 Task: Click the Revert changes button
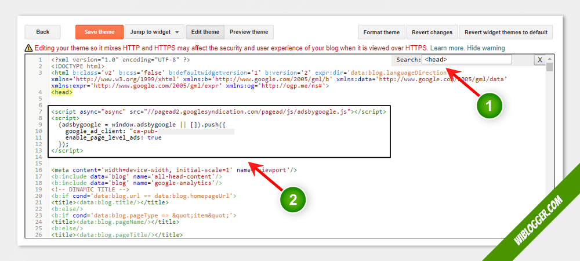point(432,32)
